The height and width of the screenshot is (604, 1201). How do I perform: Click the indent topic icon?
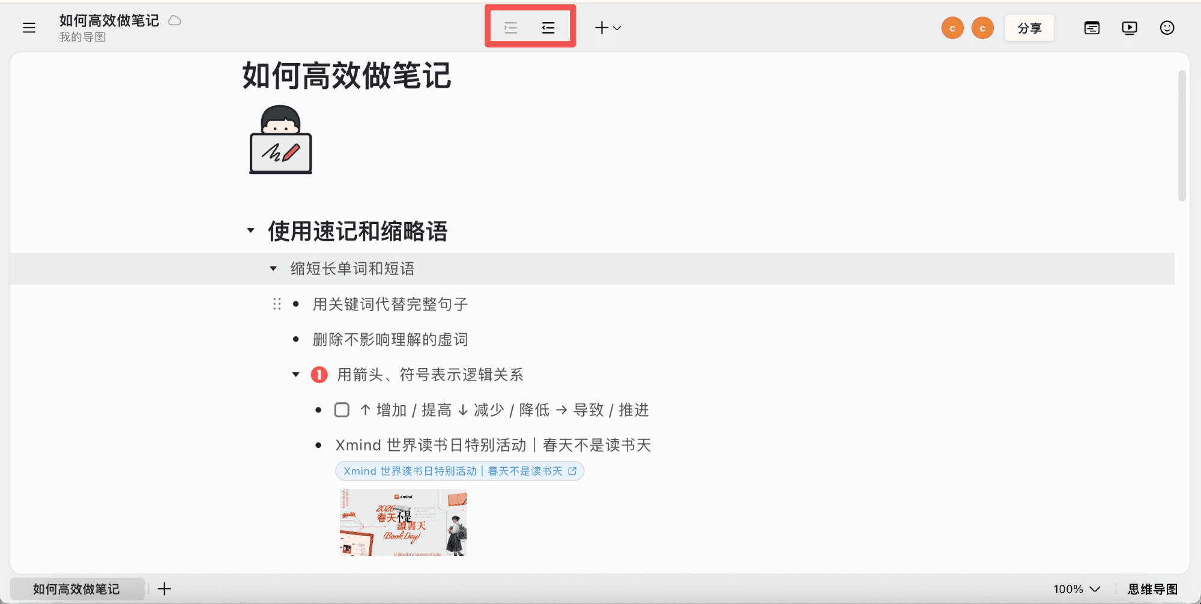(510, 28)
